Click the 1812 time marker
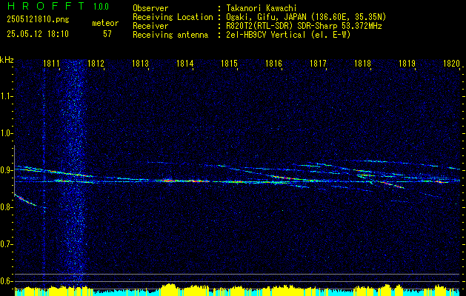 pos(96,63)
